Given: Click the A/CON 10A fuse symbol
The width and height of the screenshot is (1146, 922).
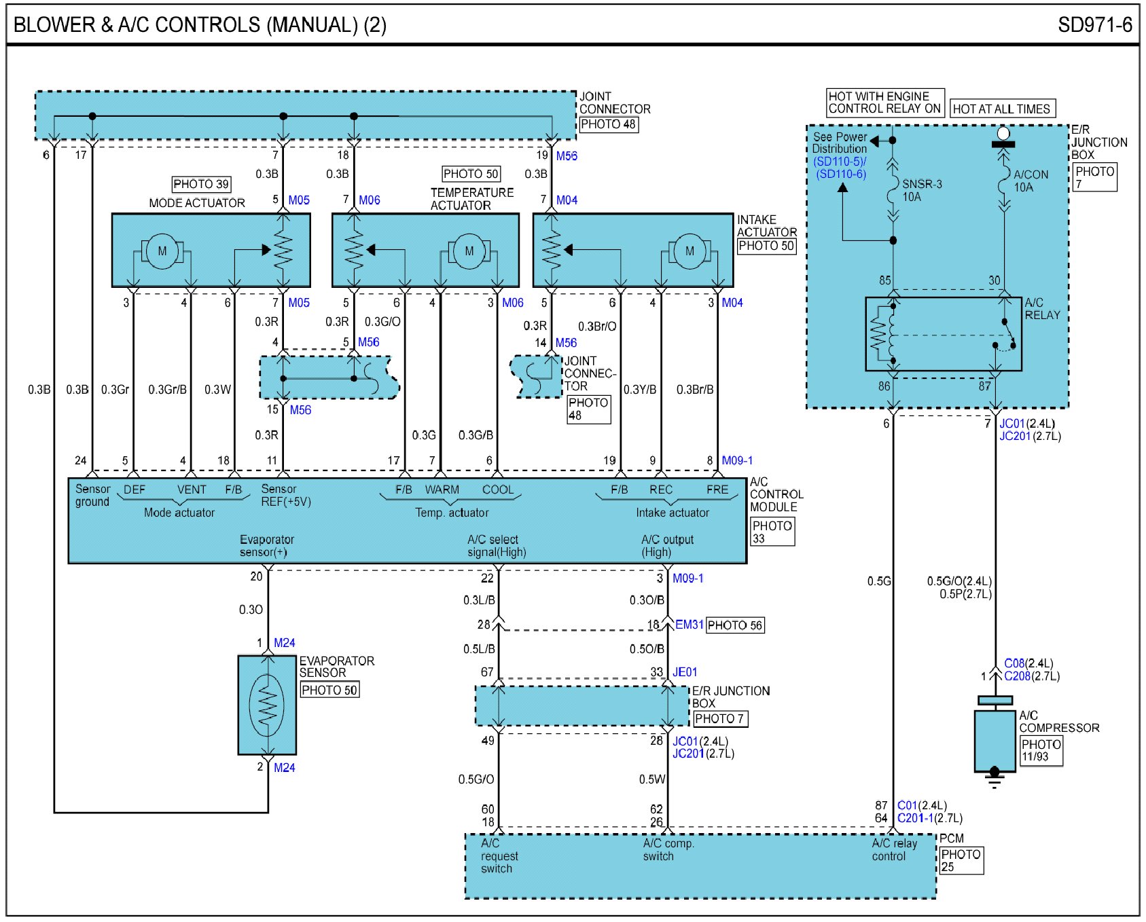Looking at the screenshot, I should (x=1004, y=185).
